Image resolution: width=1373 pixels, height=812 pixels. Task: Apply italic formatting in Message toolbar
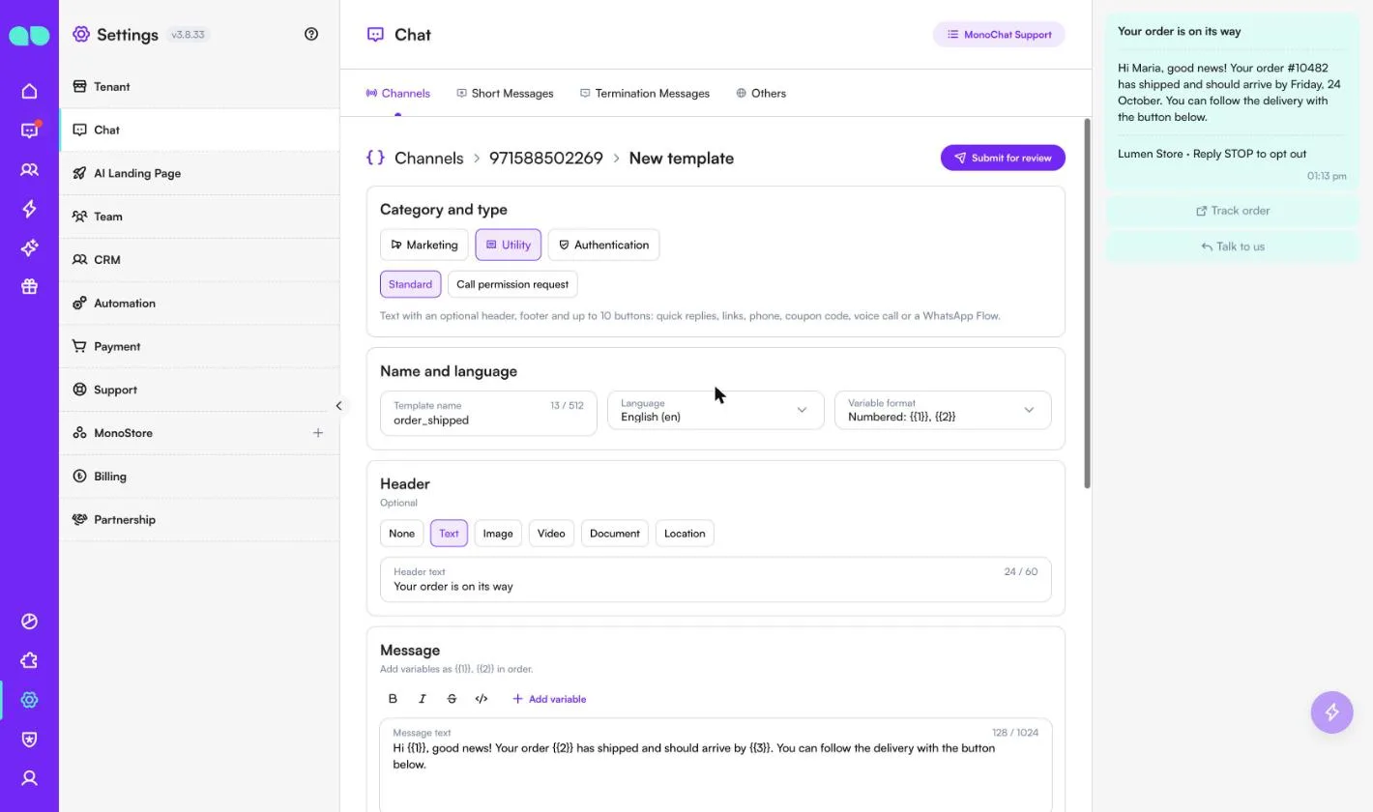click(423, 699)
